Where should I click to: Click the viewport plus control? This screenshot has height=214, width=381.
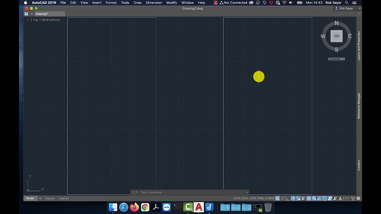pyautogui.click(x=28, y=20)
